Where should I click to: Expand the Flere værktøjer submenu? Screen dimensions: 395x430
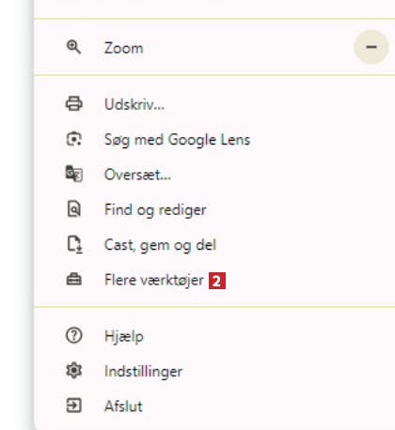tap(214, 280)
